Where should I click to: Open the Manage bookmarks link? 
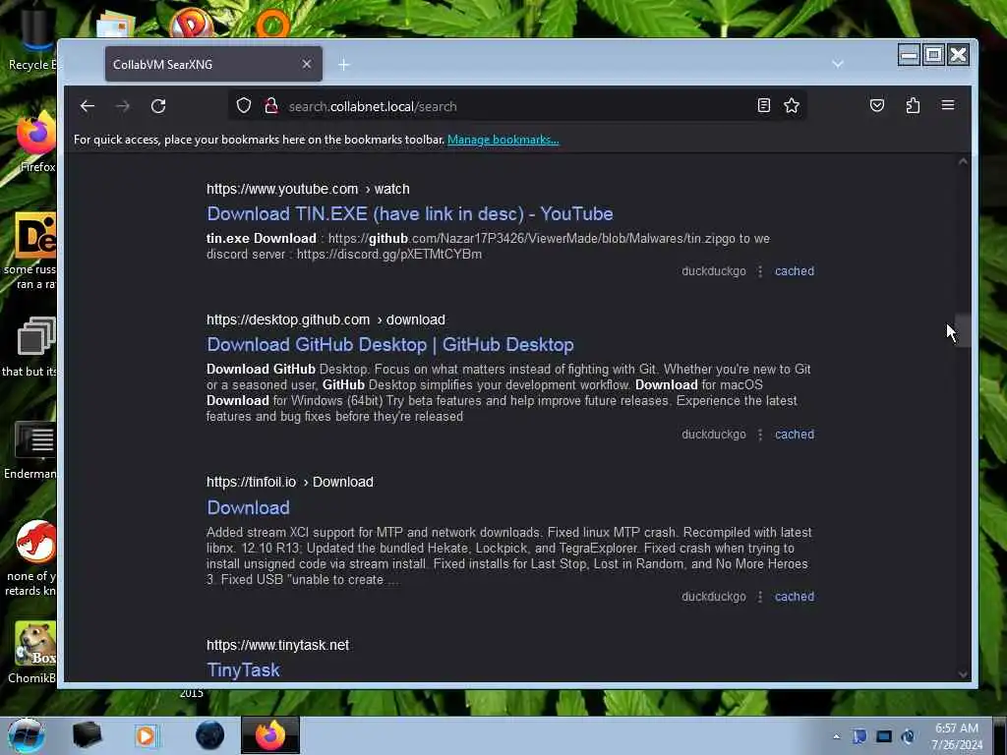tap(503, 140)
